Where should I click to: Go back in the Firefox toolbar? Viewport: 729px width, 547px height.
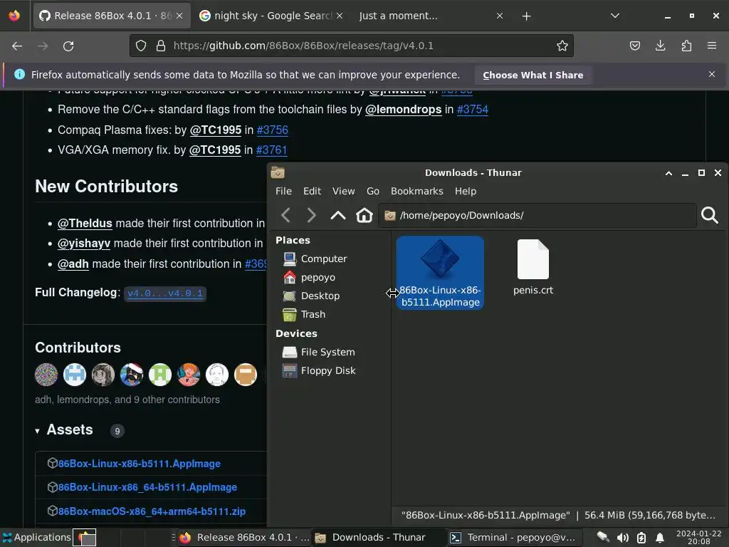17,46
